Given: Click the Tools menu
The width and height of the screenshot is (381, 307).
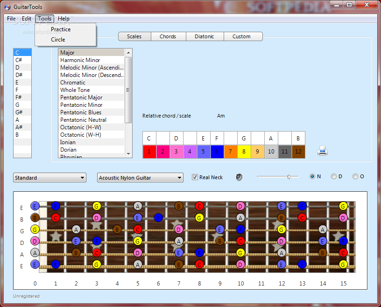Looking at the screenshot, I should (x=44, y=19).
